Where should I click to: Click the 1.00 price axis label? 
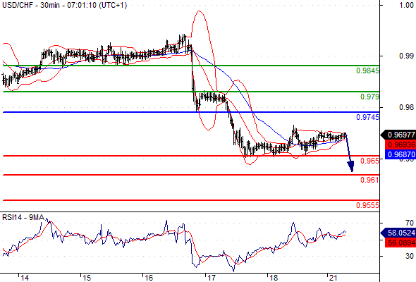click(x=406, y=5)
